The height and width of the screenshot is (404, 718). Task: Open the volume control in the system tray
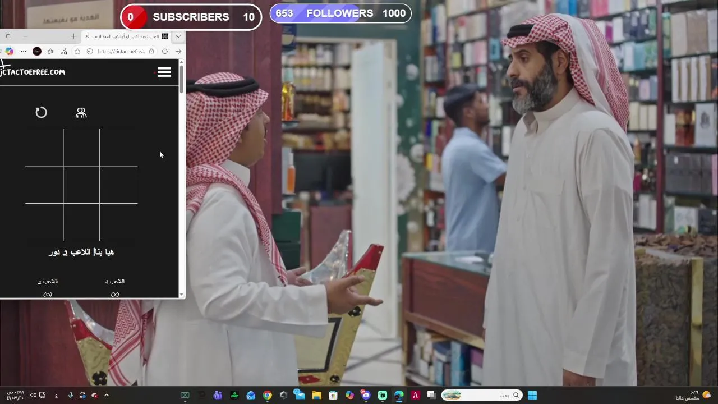[33, 395]
